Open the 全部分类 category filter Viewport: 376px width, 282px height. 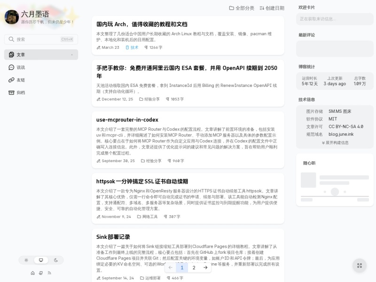tap(242, 8)
